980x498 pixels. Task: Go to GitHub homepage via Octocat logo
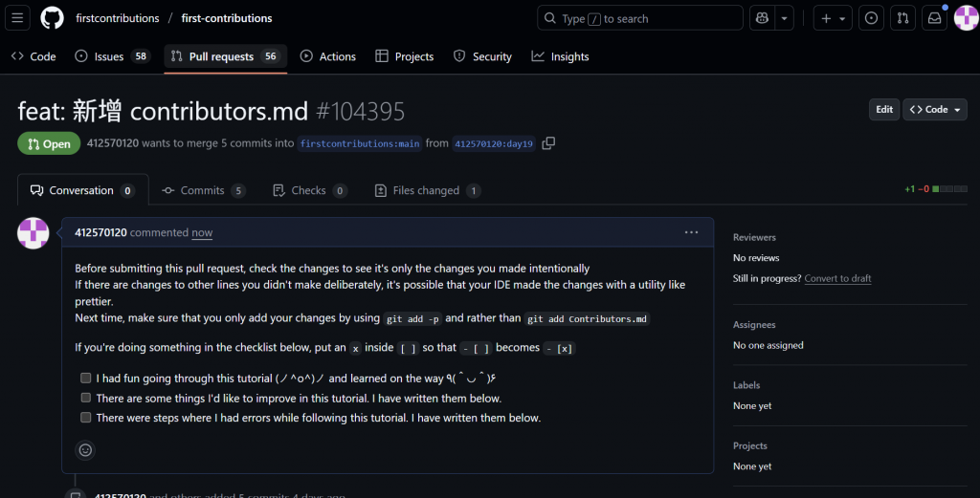[x=52, y=18]
